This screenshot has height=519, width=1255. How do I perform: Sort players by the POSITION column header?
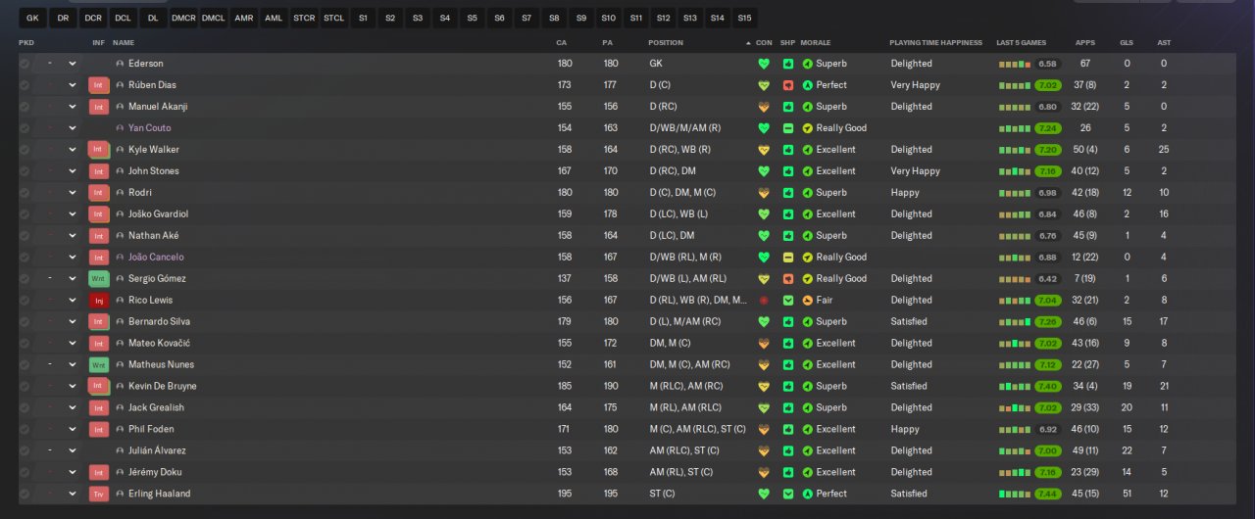666,43
